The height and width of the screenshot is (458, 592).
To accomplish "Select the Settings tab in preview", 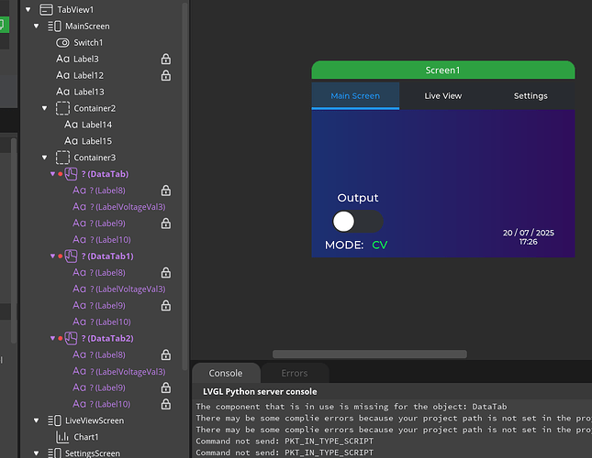I will [531, 96].
